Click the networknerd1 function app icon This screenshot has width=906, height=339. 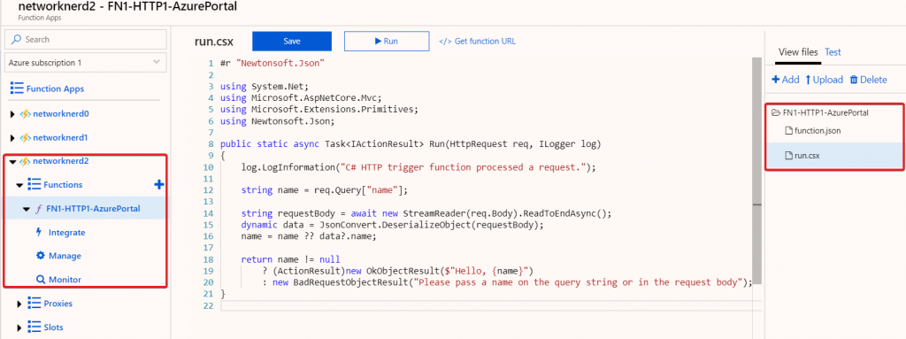point(26,138)
